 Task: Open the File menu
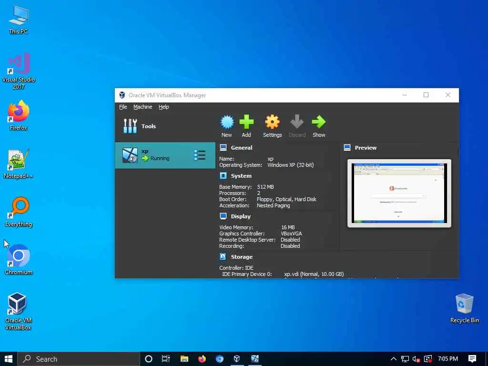123,107
